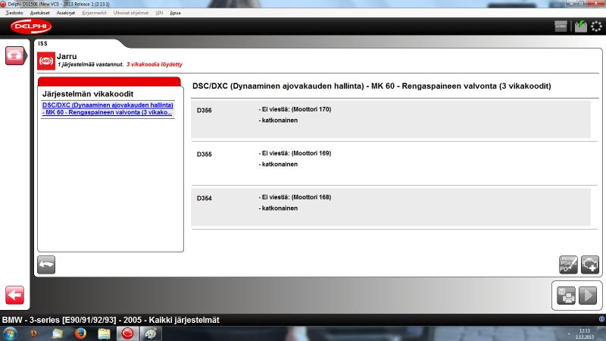The width and height of the screenshot is (606, 341).
Task: Select fault code D355 row
Action: tap(390, 164)
